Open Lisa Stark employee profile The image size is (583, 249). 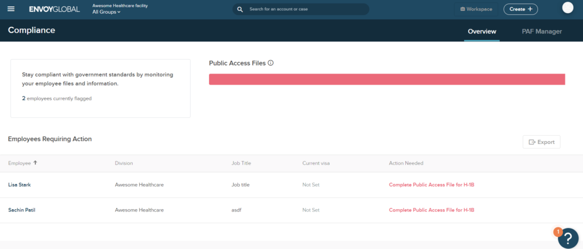[x=19, y=185]
